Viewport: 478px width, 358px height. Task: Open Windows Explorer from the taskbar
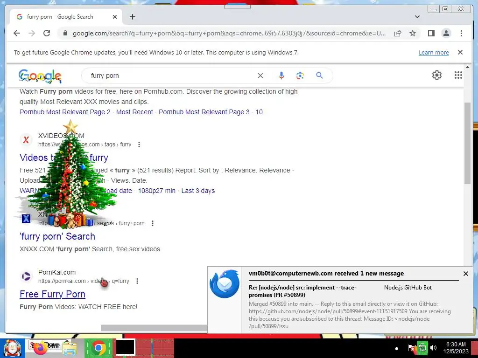click(x=70, y=348)
